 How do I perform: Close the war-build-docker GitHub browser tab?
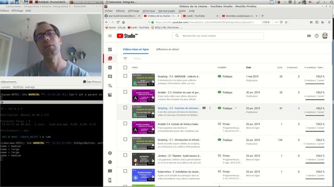139,16
